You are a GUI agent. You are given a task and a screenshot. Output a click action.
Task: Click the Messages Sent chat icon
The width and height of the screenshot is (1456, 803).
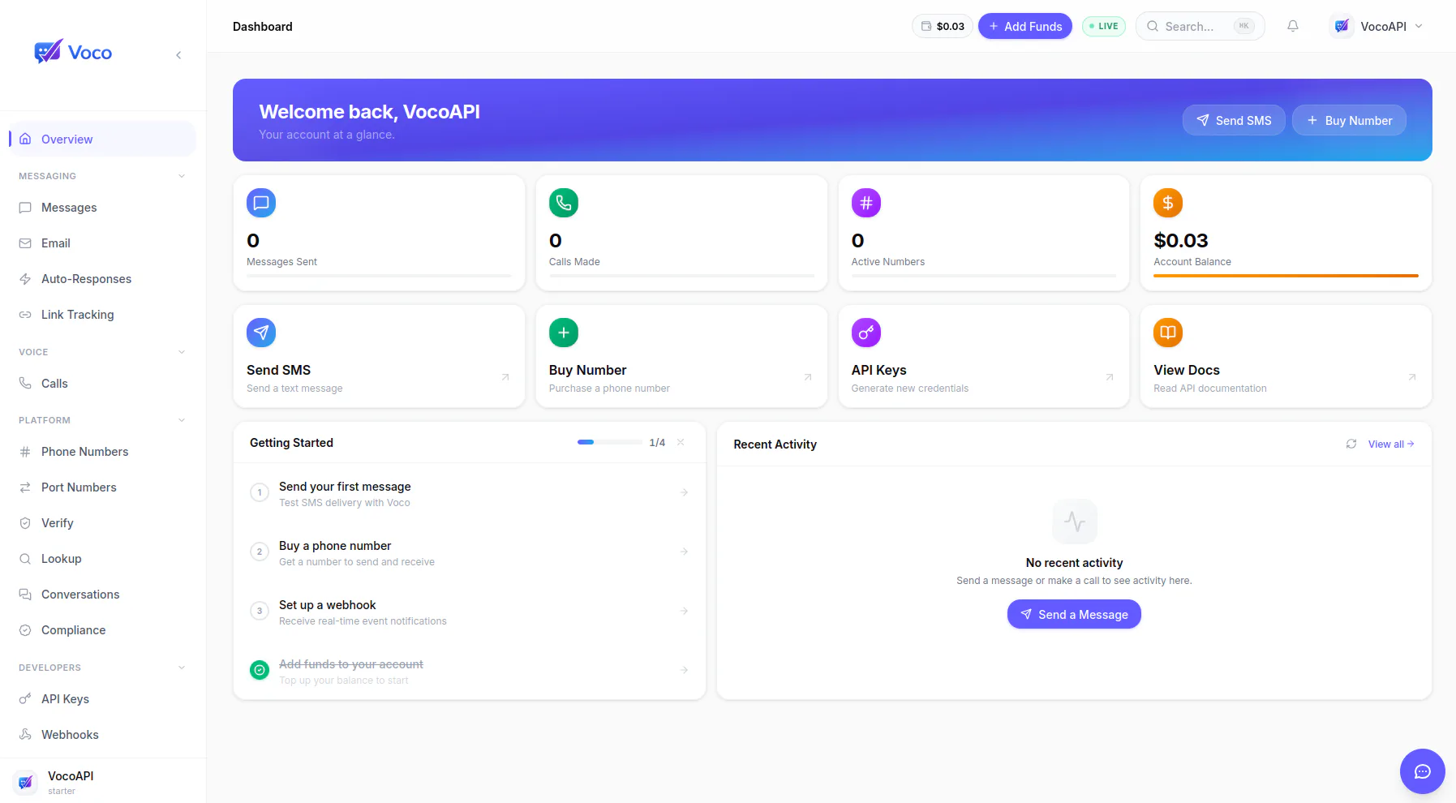[x=261, y=203]
